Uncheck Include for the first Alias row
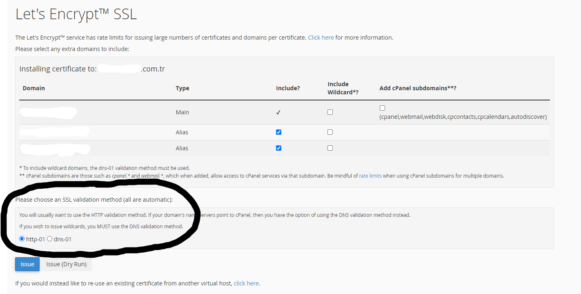 point(278,132)
